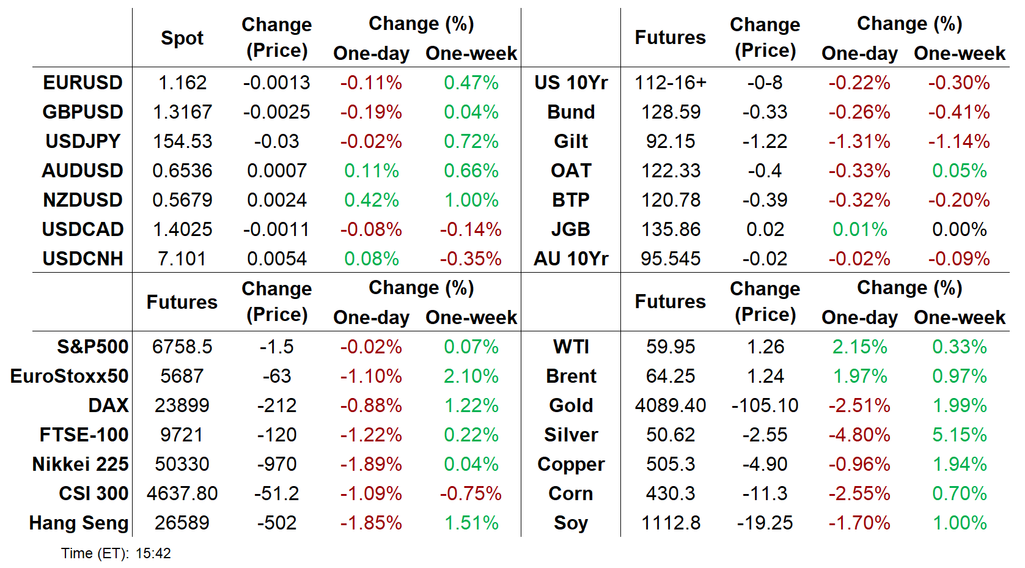Click the CSI 300 futures value 4637.80
Viewport: 1025px width, 568px height.
[x=182, y=493]
